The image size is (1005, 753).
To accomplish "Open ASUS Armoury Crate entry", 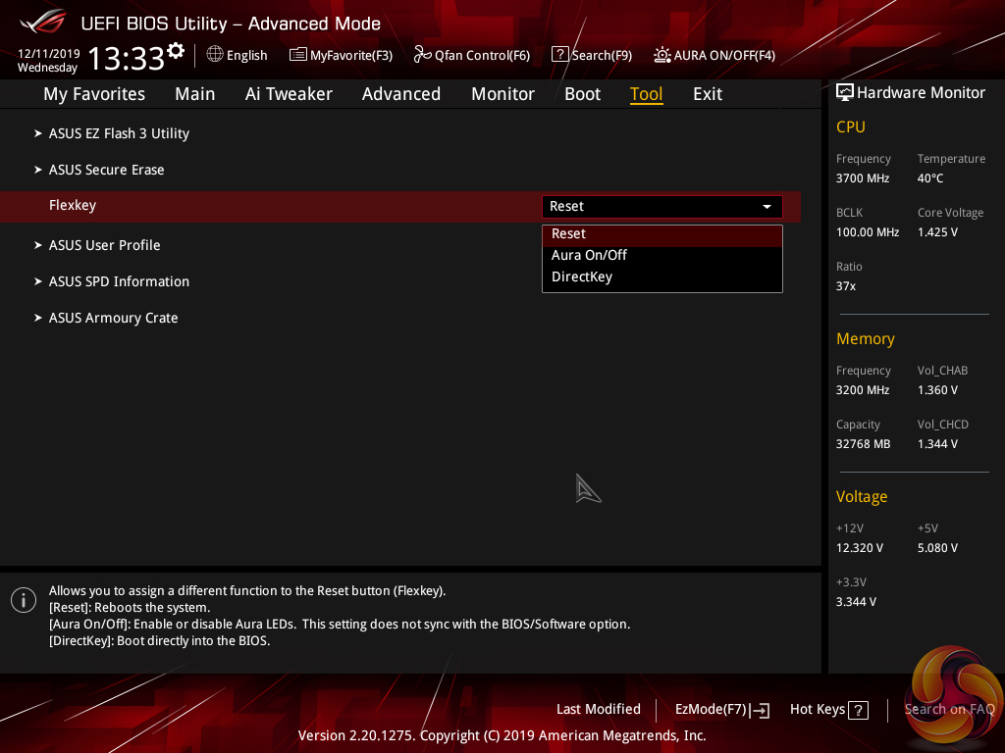I will click(113, 318).
